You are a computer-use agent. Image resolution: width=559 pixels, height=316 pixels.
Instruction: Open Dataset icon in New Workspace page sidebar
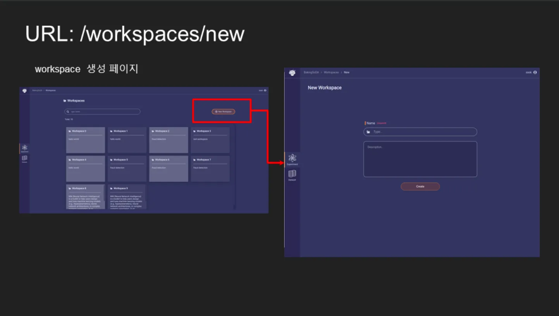coord(292,174)
